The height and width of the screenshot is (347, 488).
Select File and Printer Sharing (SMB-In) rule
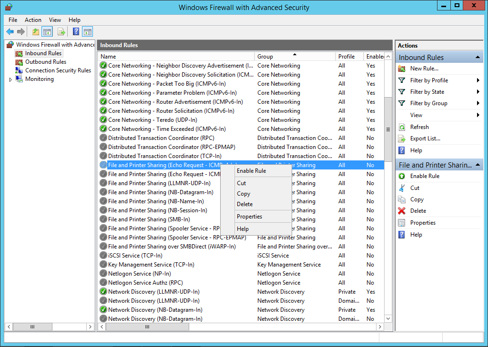241,219
